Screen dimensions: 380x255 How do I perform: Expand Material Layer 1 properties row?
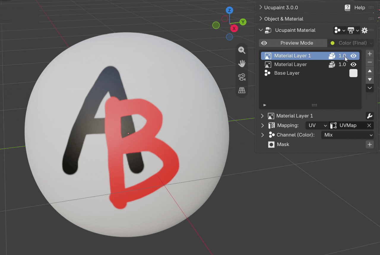[262, 116]
